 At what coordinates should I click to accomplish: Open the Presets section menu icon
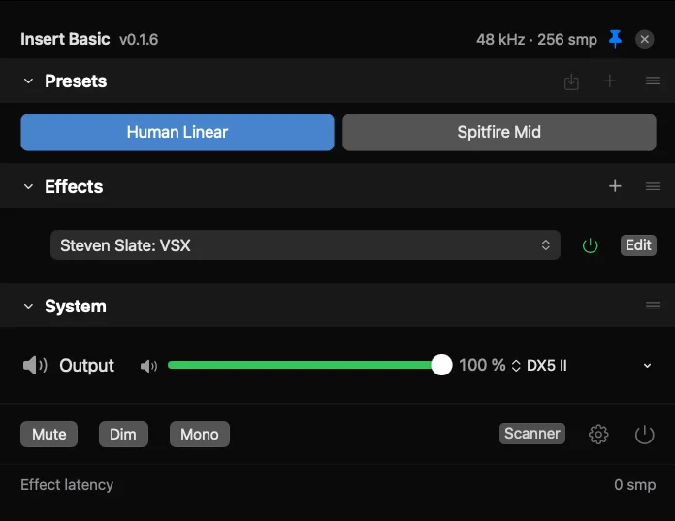[654, 81]
